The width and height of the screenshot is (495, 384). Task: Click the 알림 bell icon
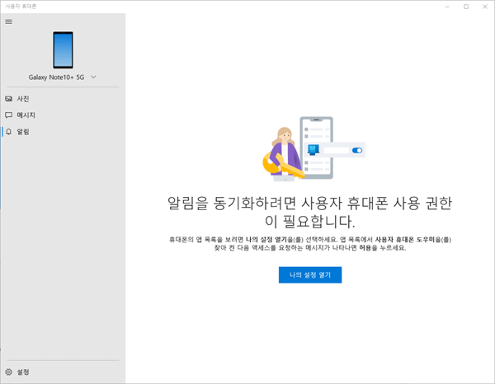pyautogui.click(x=9, y=132)
